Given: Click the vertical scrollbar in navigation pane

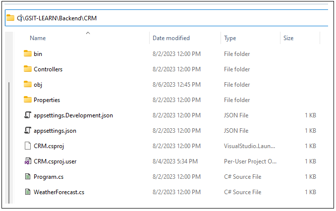Looking at the screenshot, I should coord(9,143).
